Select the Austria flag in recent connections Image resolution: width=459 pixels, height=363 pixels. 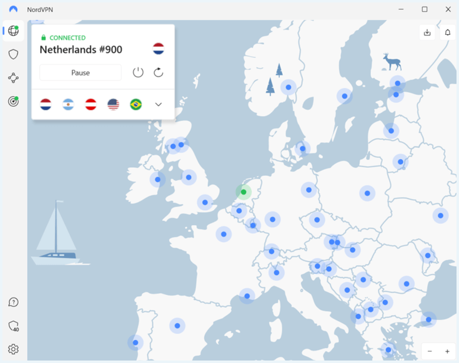91,104
